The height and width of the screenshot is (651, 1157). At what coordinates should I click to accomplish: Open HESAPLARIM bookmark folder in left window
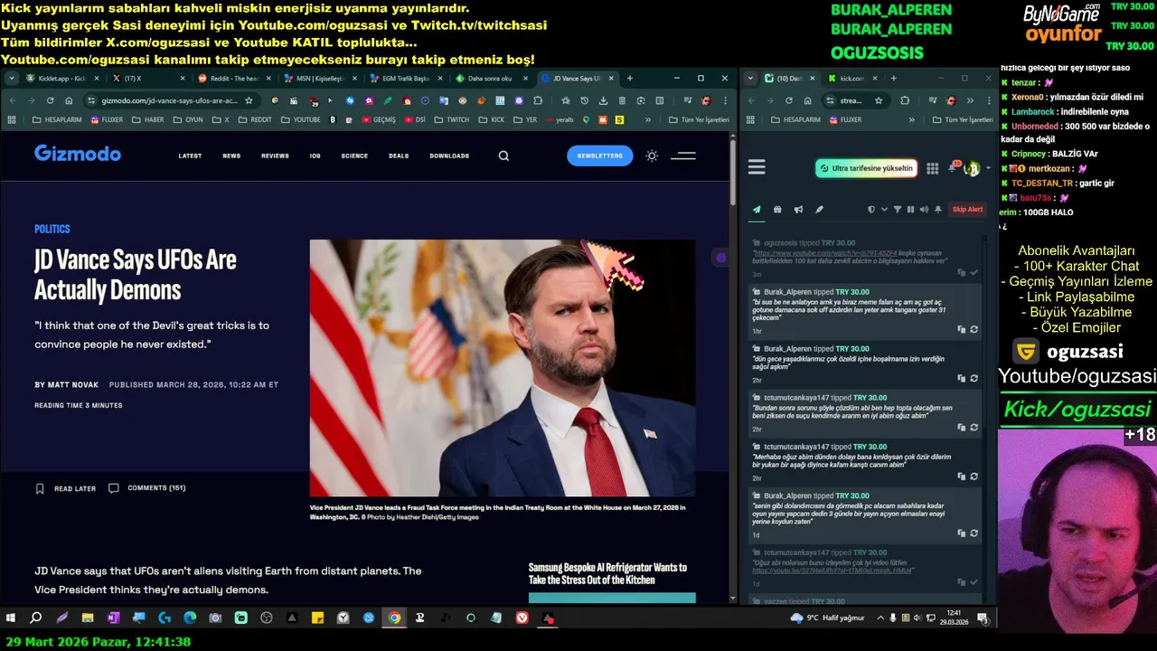pyautogui.click(x=59, y=119)
